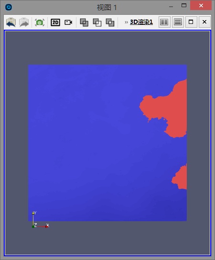Screen dimensions: 215x260
Task: Select the first overlapping-squares selection icon
Action: click(x=84, y=22)
